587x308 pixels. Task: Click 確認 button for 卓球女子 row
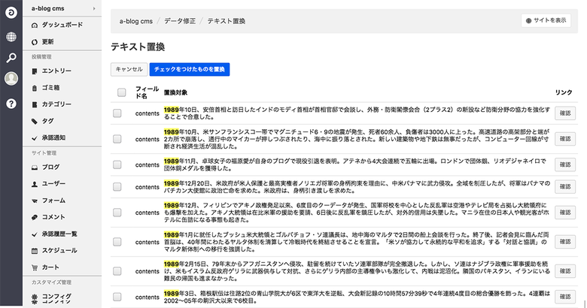[x=565, y=165]
